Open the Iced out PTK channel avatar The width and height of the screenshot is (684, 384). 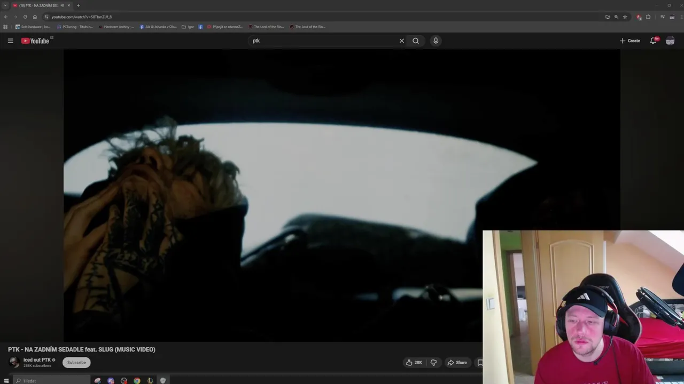pos(14,362)
